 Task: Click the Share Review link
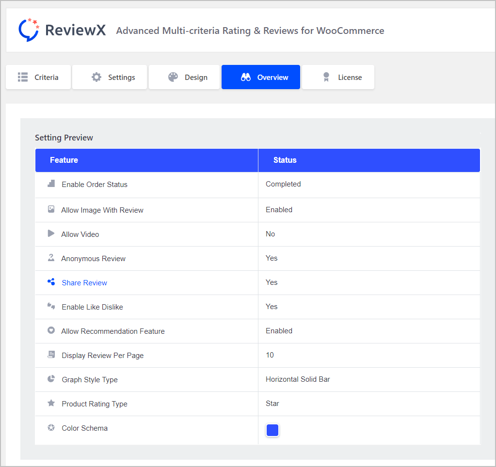pyautogui.click(x=84, y=283)
